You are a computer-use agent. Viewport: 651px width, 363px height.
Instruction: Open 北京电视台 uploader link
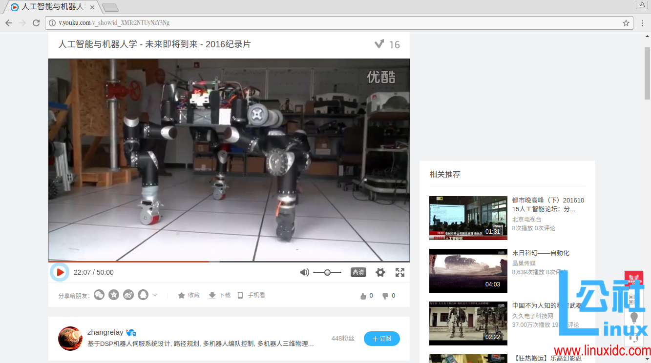(527, 219)
